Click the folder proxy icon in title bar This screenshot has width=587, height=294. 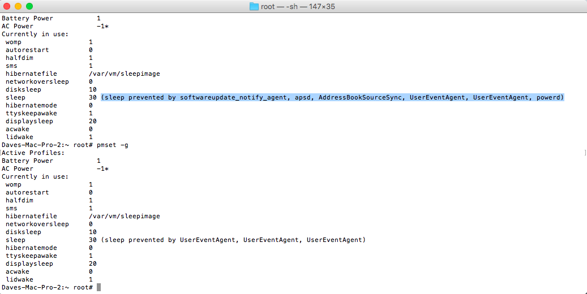pos(254,6)
